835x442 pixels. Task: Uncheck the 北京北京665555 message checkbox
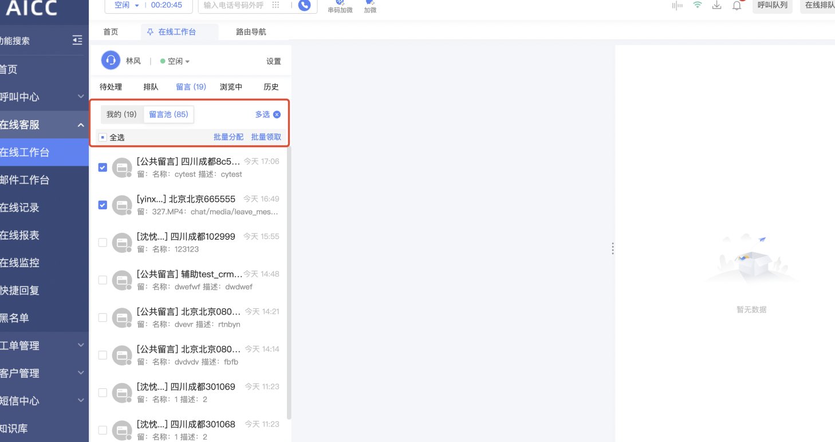click(x=103, y=205)
